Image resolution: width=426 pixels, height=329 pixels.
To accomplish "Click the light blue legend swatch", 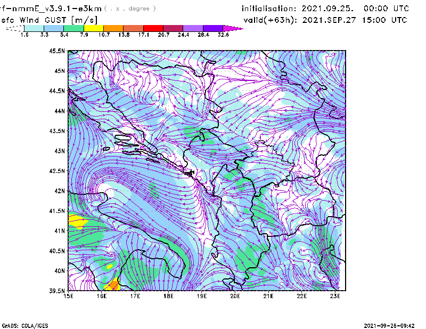I will point(54,28).
